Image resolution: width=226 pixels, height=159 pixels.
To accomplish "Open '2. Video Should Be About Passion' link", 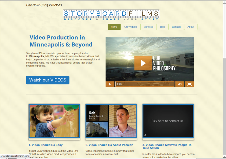I will pos(109,145).
